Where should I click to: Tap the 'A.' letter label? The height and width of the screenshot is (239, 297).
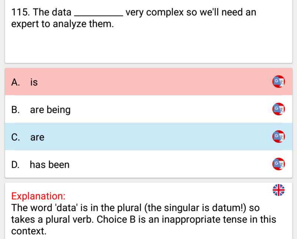pyautogui.click(x=16, y=82)
